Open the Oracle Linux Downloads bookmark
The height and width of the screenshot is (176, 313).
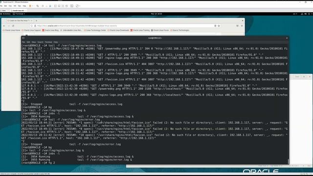tap(118, 30)
